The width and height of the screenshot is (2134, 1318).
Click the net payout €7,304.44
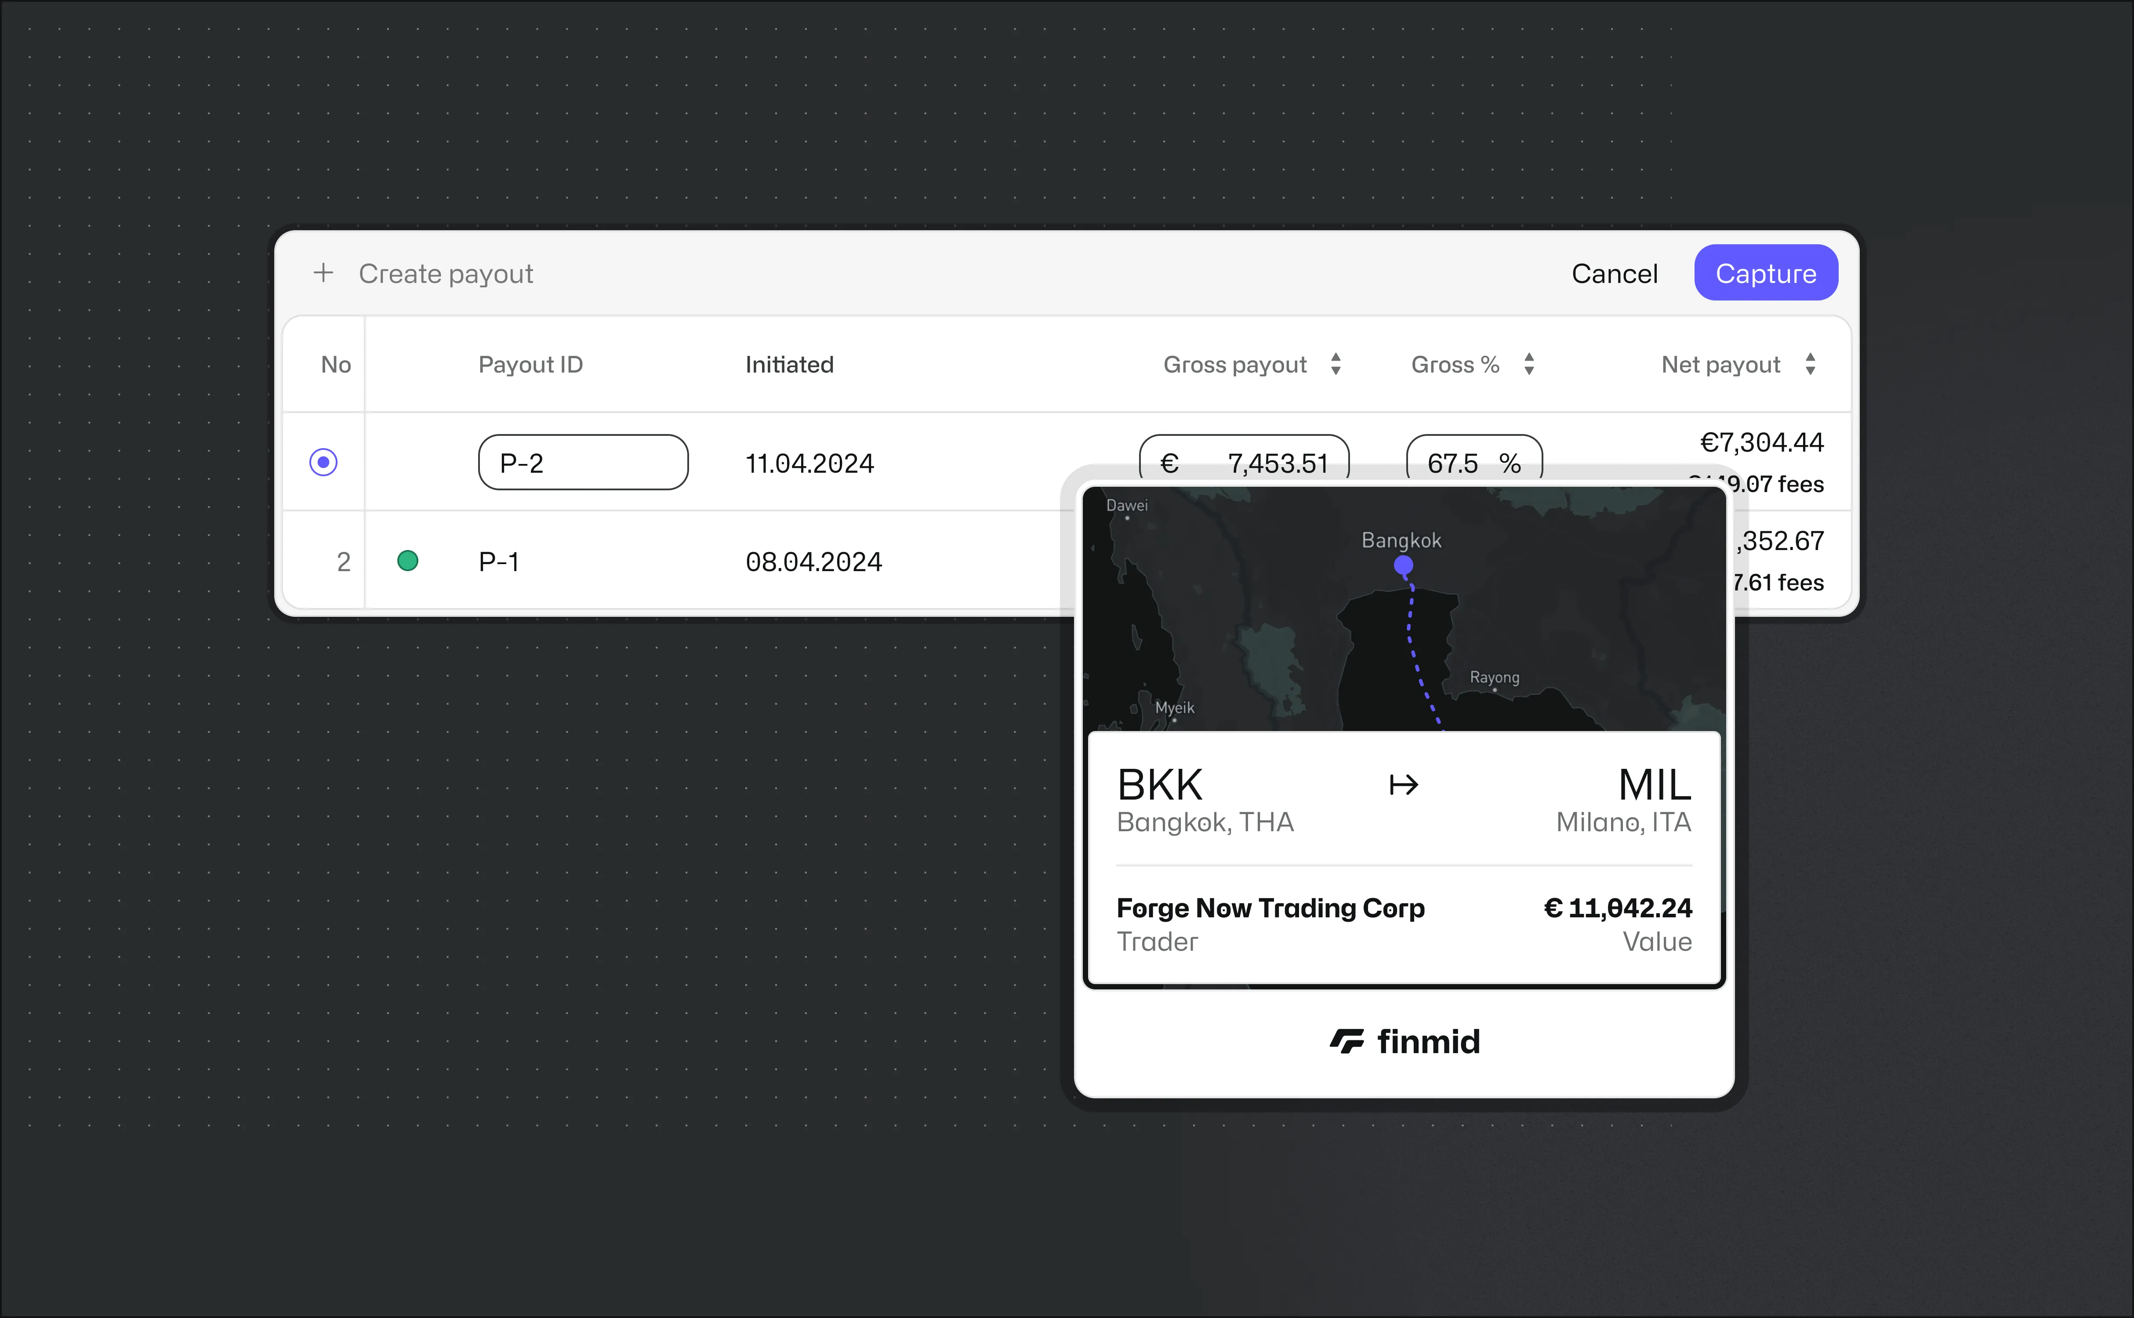pos(1762,442)
